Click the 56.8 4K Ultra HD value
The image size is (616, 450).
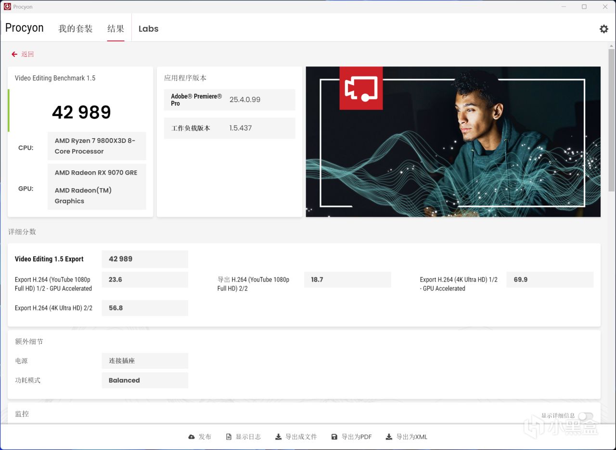tap(145, 308)
